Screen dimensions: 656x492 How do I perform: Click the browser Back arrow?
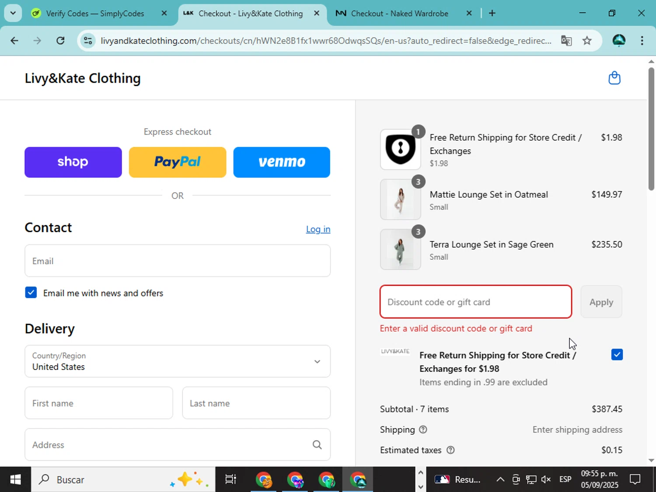point(14,41)
